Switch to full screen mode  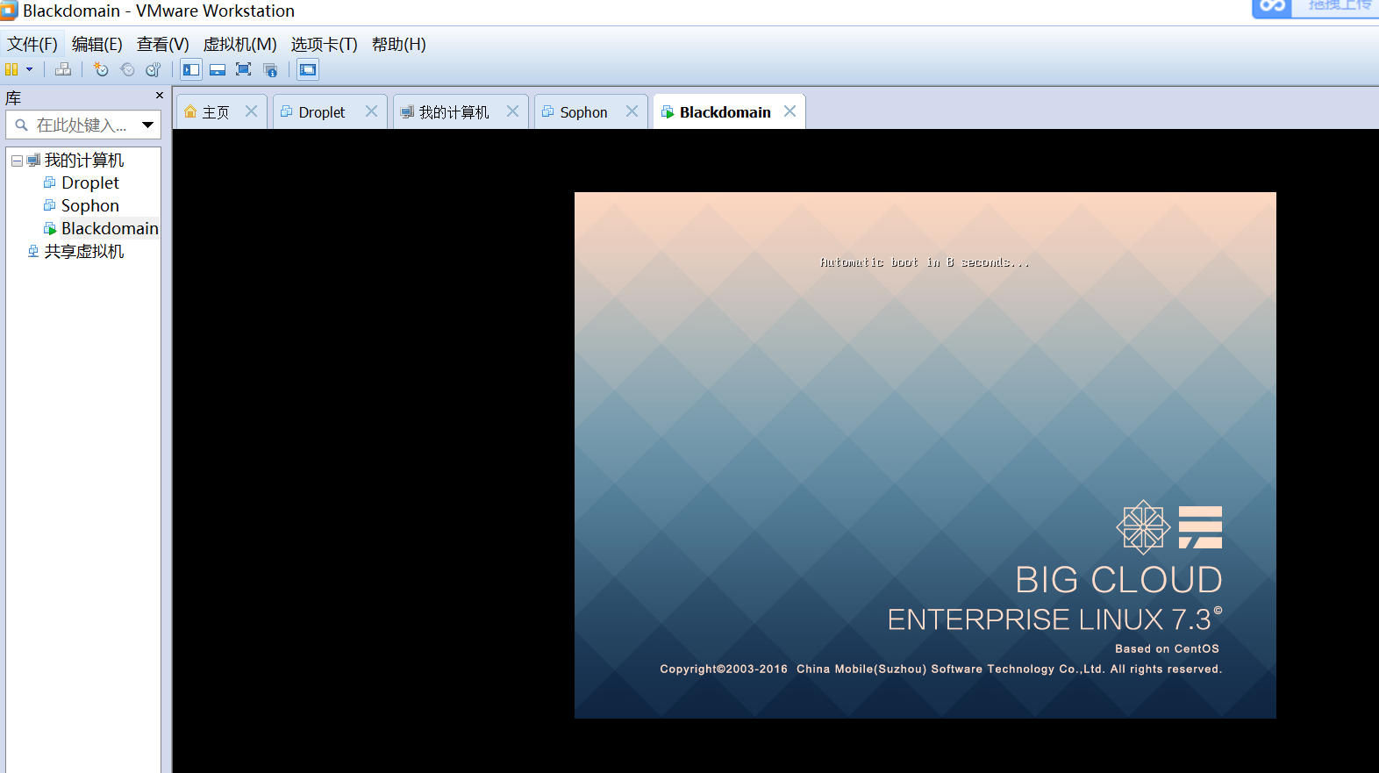point(244,69)
